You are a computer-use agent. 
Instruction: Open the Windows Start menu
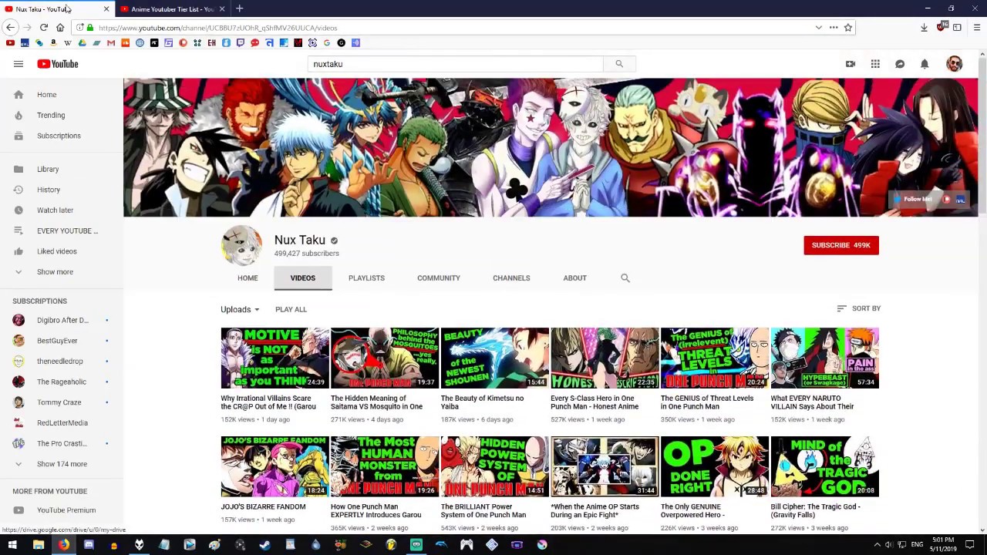(12, 545)
